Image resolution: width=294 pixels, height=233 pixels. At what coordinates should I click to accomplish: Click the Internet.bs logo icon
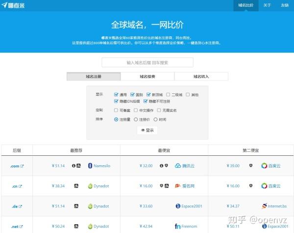pyautogui.click(x=265, y=206)
